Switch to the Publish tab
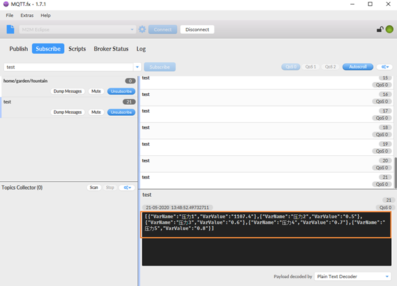397x286 pixels. tap(19, 49)
